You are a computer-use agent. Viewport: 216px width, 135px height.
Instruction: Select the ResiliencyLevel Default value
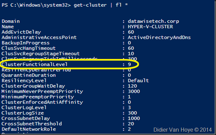(138, 80)
